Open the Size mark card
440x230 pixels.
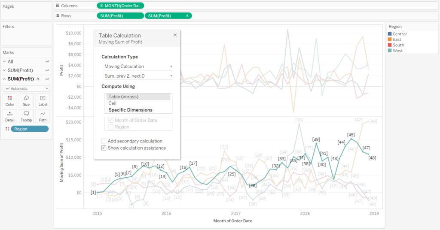pyautogui.click(x=26, y=100)
